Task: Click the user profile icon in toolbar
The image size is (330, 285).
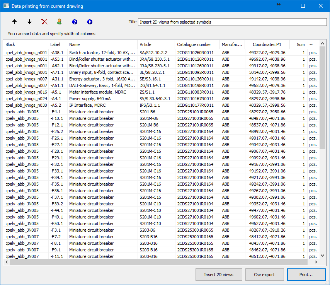Action: pyautogui.click(x=59, y=22)
